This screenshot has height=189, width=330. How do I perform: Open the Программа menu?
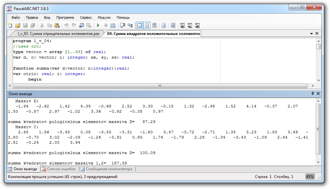coord(65,17)
